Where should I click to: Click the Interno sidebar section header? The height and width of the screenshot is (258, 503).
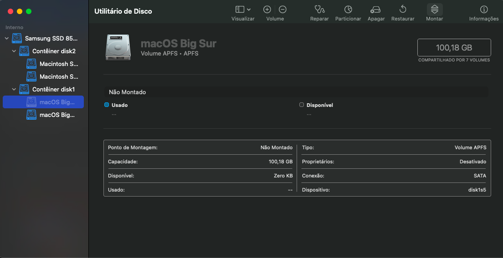[14, 28]
